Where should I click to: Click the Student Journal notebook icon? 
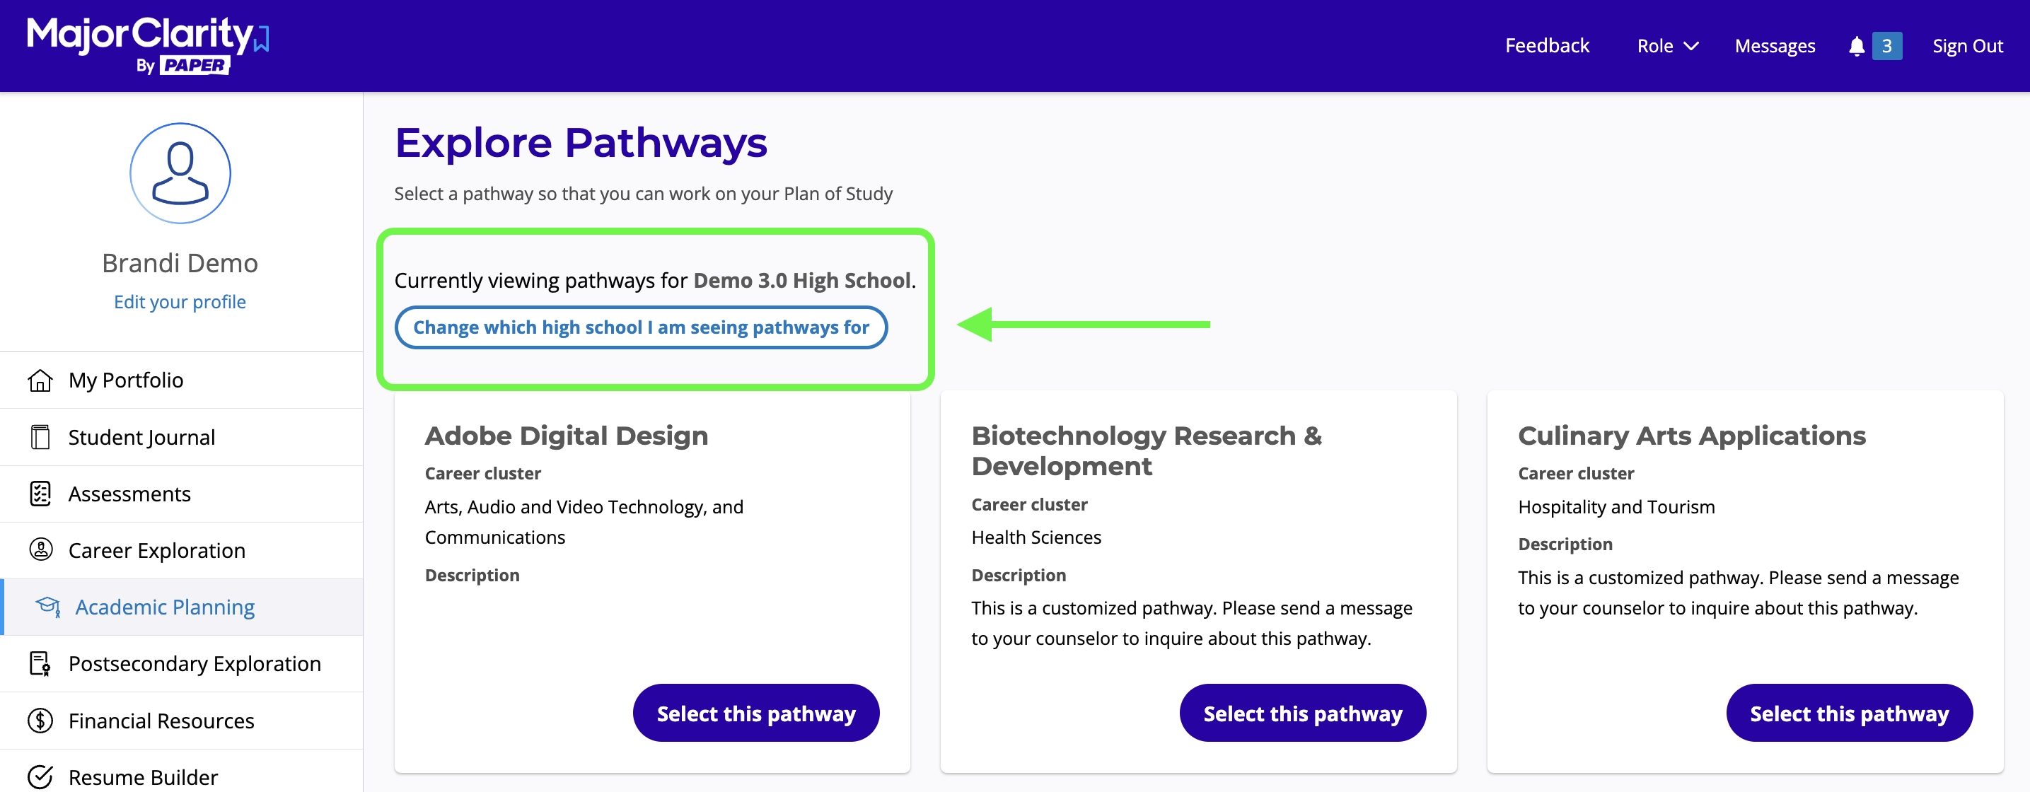tap(40, 436)
